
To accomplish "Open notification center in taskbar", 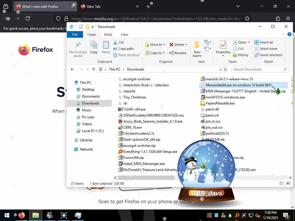I will [x=286, y=215].
